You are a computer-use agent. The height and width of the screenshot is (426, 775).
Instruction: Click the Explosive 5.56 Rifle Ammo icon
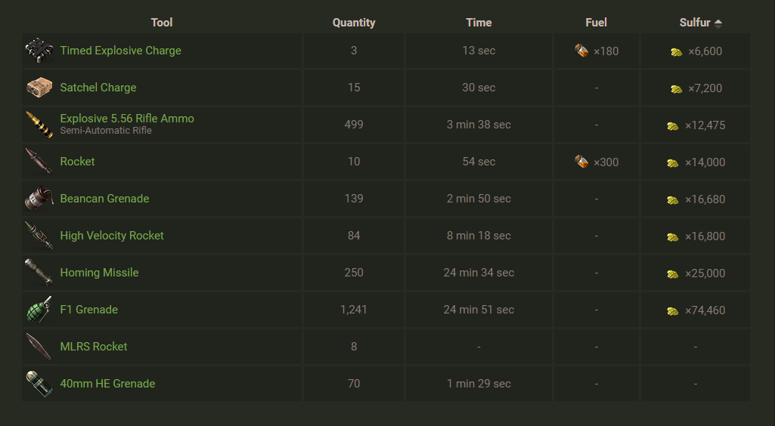39,125
